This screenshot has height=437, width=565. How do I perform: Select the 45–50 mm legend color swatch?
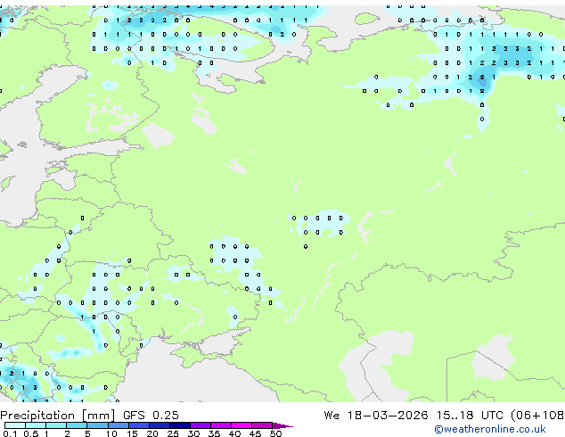point(262,425)
